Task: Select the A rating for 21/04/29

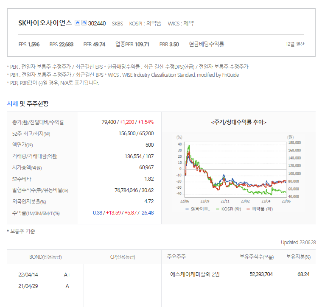Action: (67, 286)
